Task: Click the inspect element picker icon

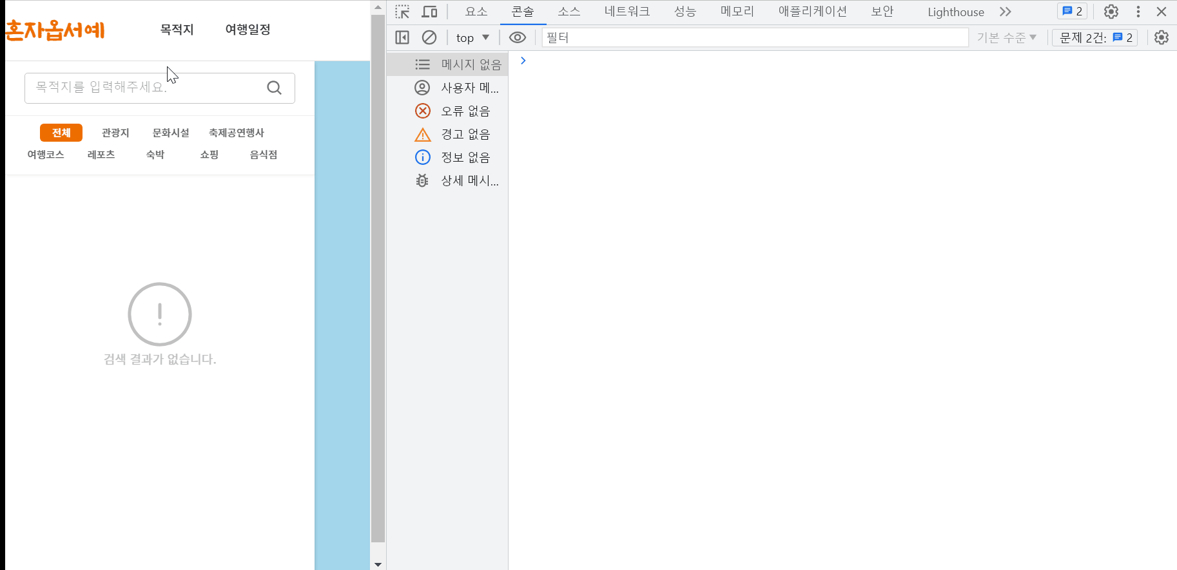Action: pos(402,12)
